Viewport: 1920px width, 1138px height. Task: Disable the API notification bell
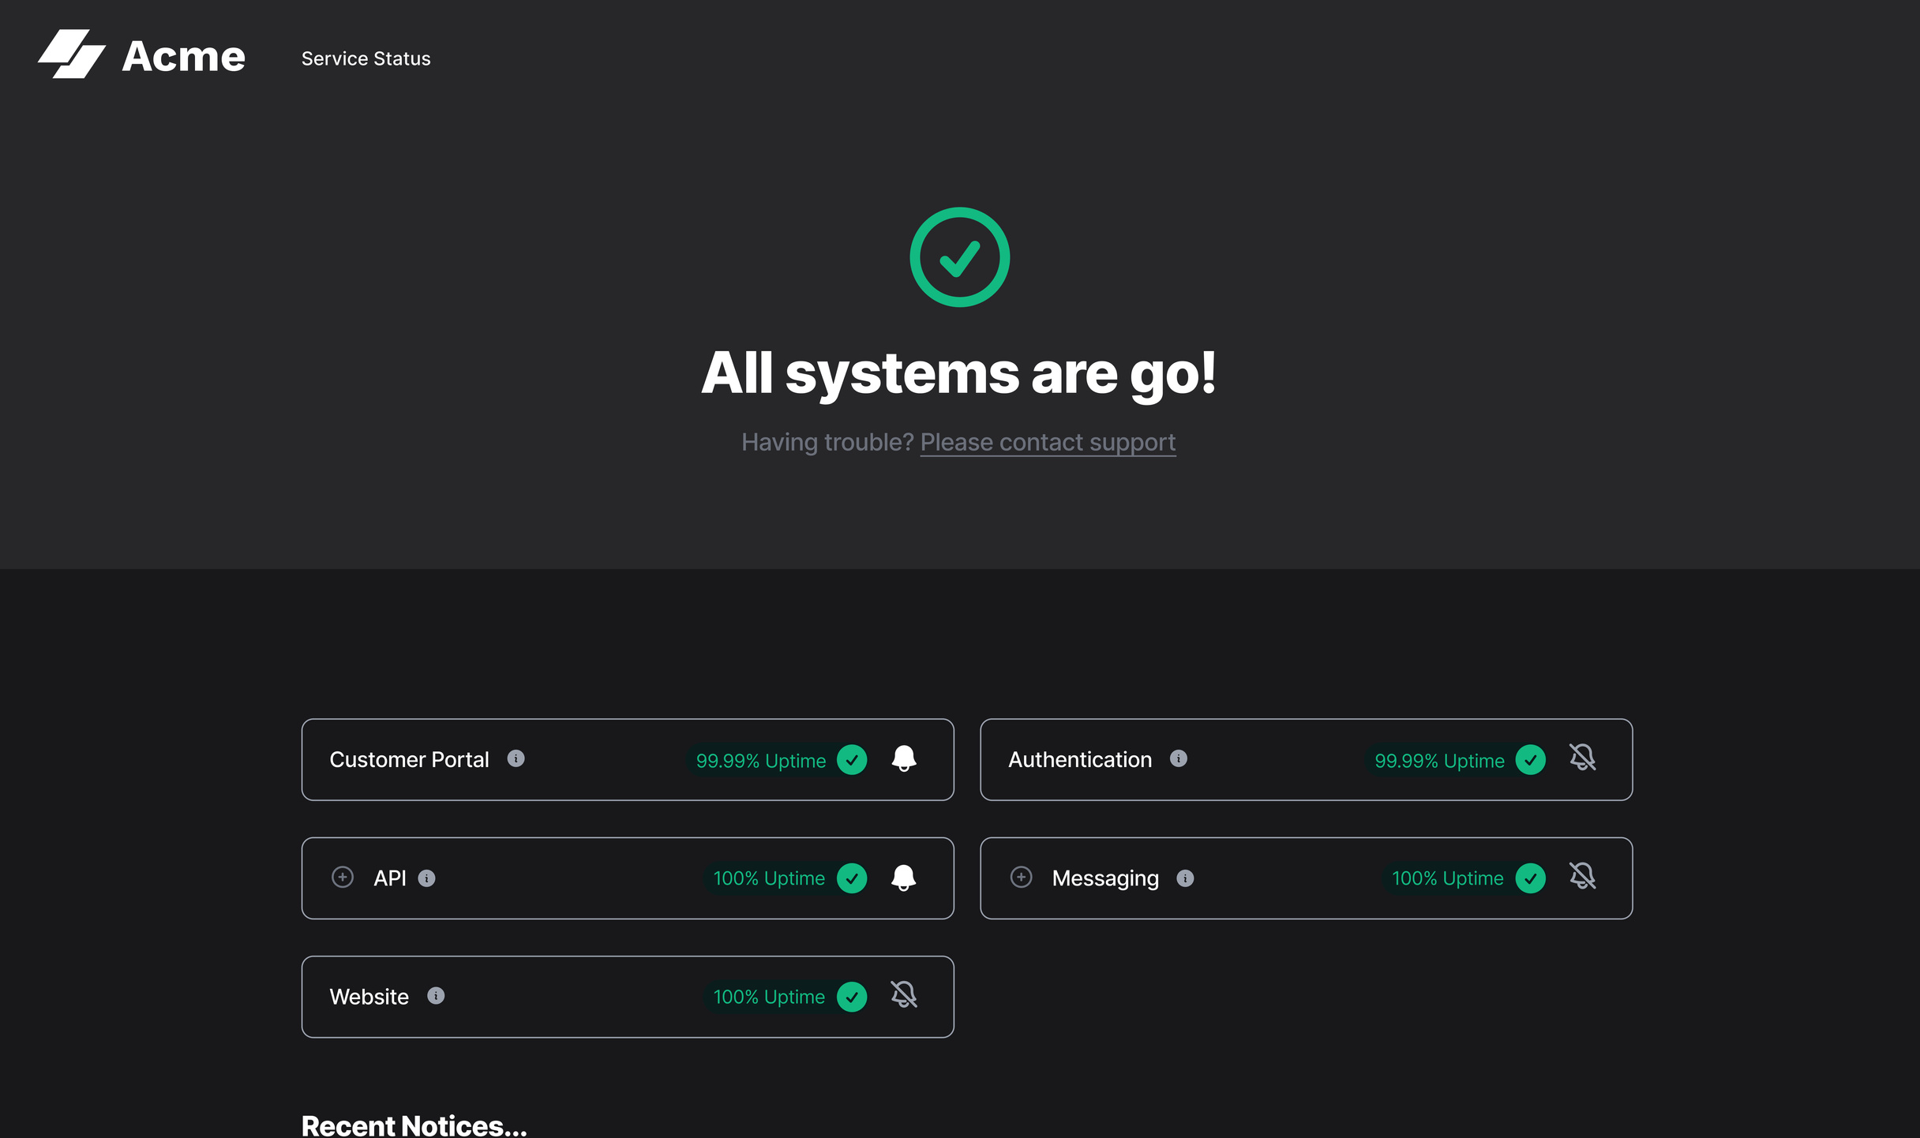pos(902,878)
